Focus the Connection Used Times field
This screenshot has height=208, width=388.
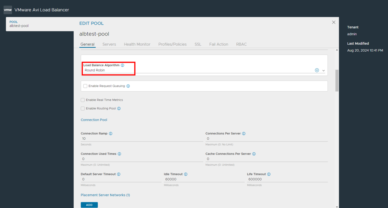tap(142, 159)
